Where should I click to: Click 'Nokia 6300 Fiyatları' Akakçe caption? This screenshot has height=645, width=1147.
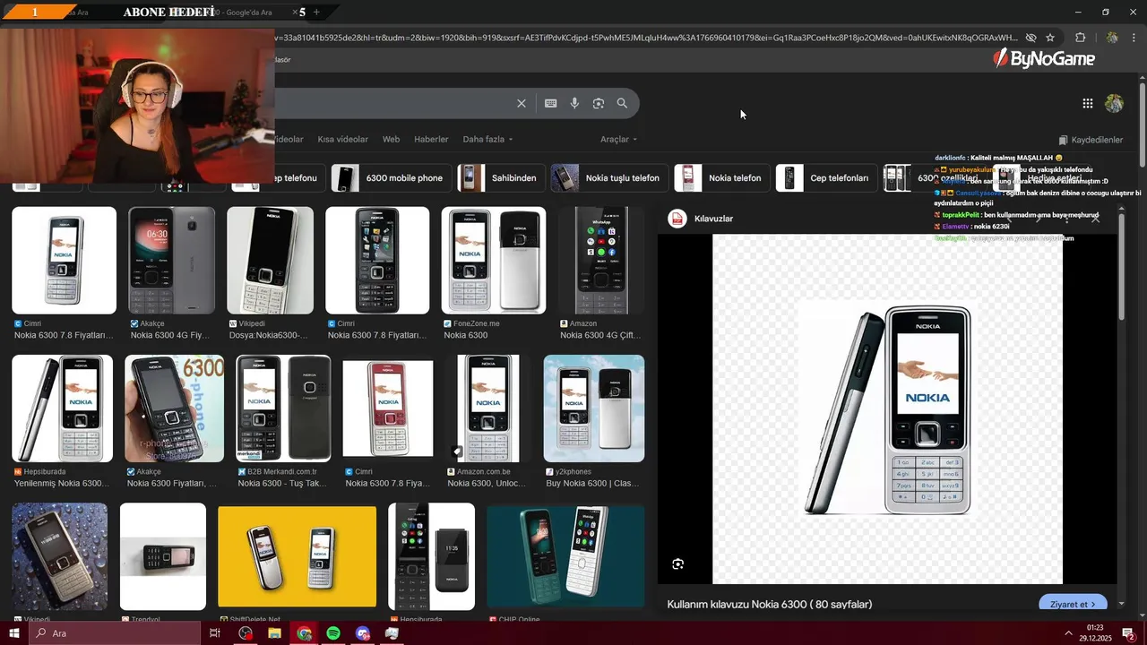click(x=172, y=484)
